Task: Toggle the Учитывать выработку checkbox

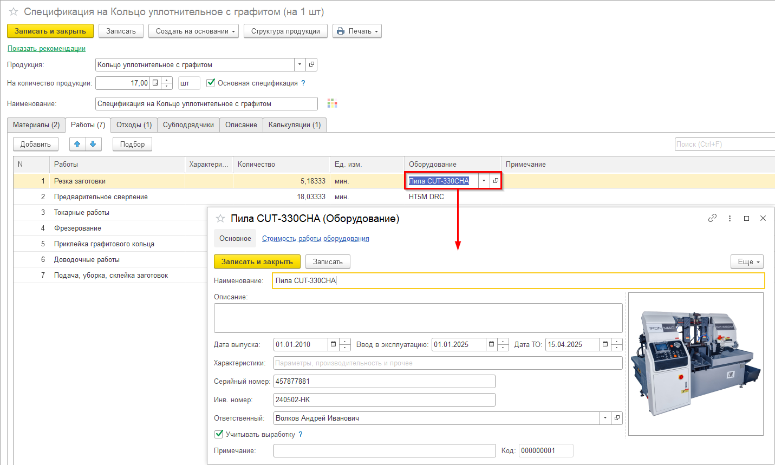Action: tap(219, 434)
